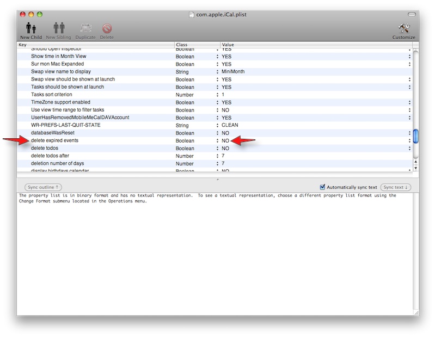Open class dropdown for Tasks sort criterion
Viewport: 435px width, 338px height.
tap(217, 95)
